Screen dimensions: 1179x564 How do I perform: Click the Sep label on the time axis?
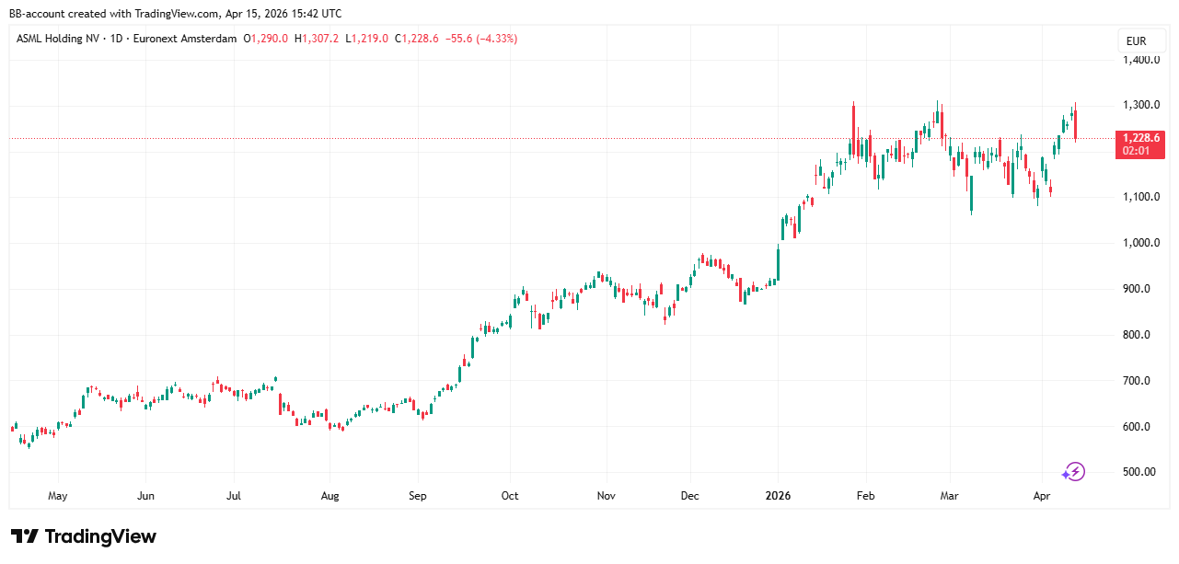[x=418, y=496]
